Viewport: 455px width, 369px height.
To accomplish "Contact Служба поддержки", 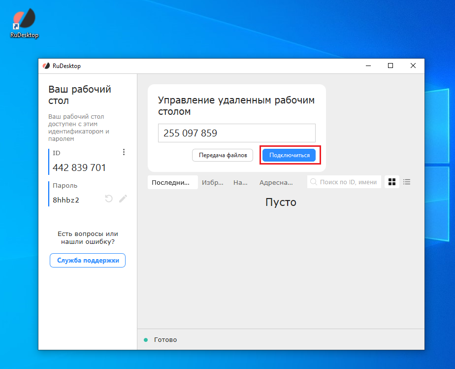I will click(87, 260).
